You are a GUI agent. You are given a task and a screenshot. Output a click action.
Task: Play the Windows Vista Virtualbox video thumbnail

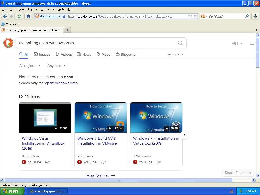coord(45,118)
